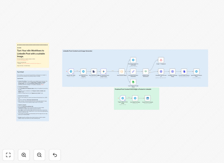Select the Send Image & Prompt to User node

point(196,71)
